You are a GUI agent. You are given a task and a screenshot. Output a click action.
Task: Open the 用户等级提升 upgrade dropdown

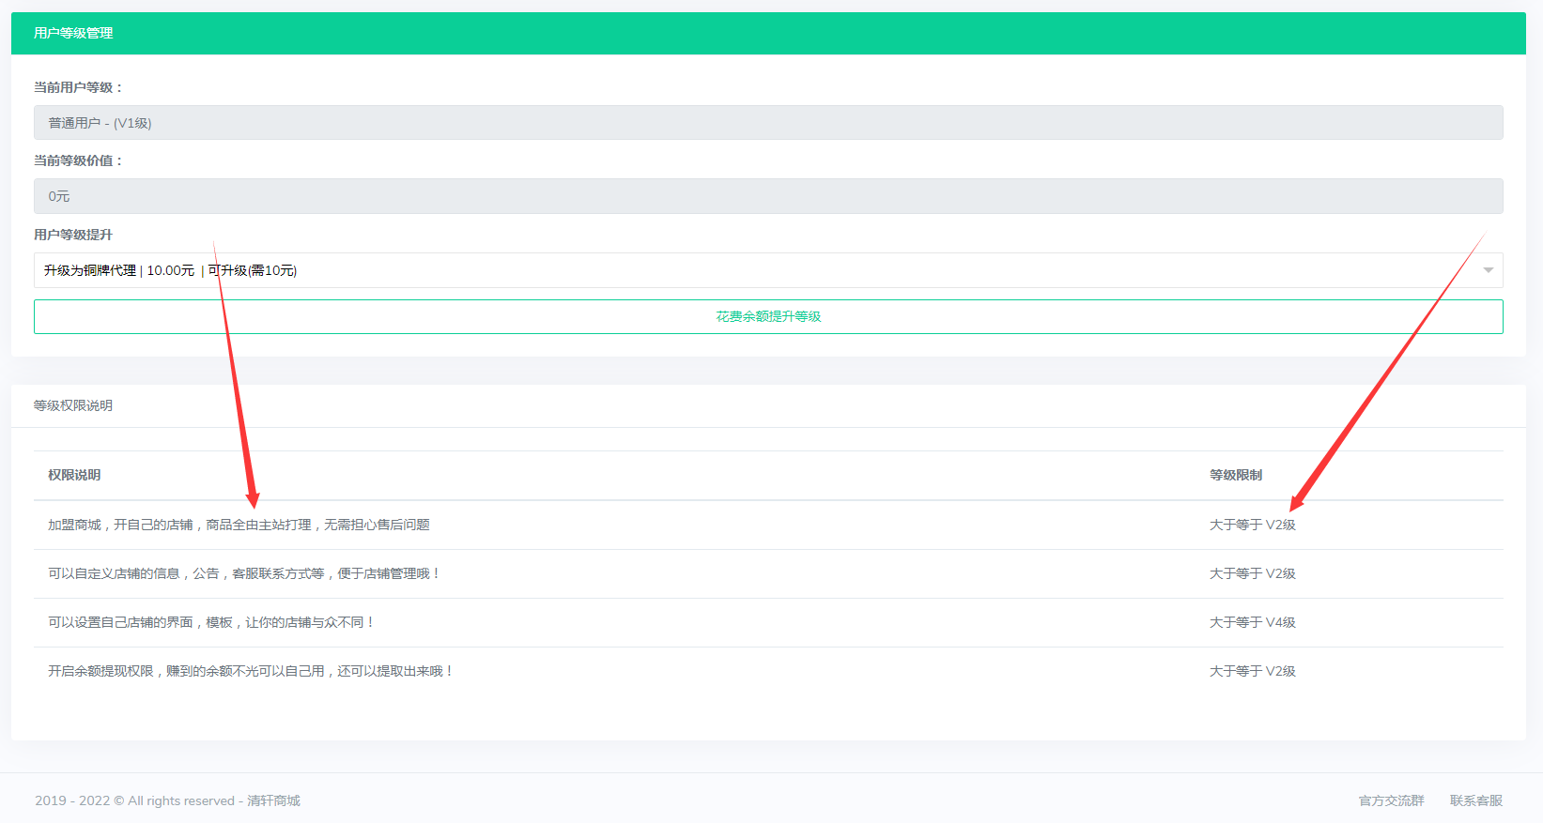pyautogui.click(x=768, y=270)
